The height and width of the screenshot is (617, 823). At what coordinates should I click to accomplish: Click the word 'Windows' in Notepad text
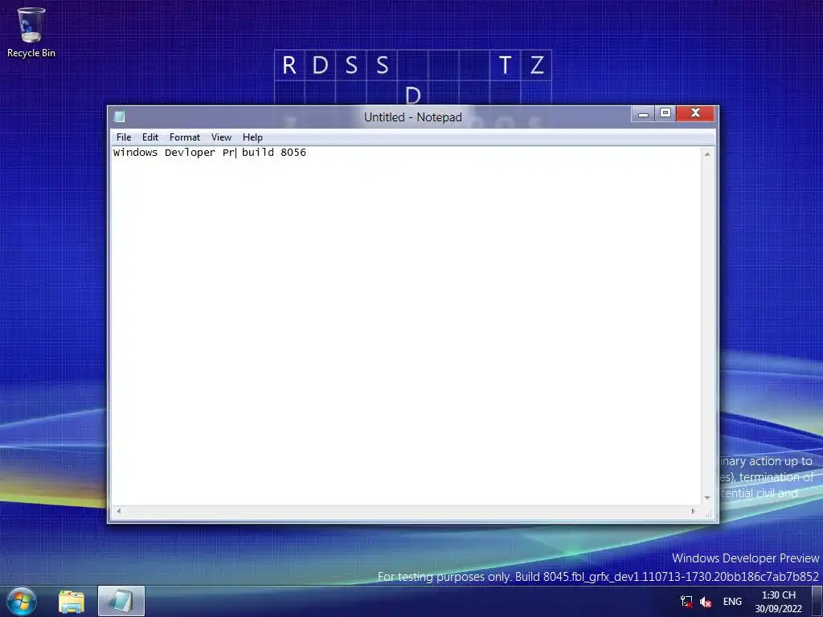[135, 152]
